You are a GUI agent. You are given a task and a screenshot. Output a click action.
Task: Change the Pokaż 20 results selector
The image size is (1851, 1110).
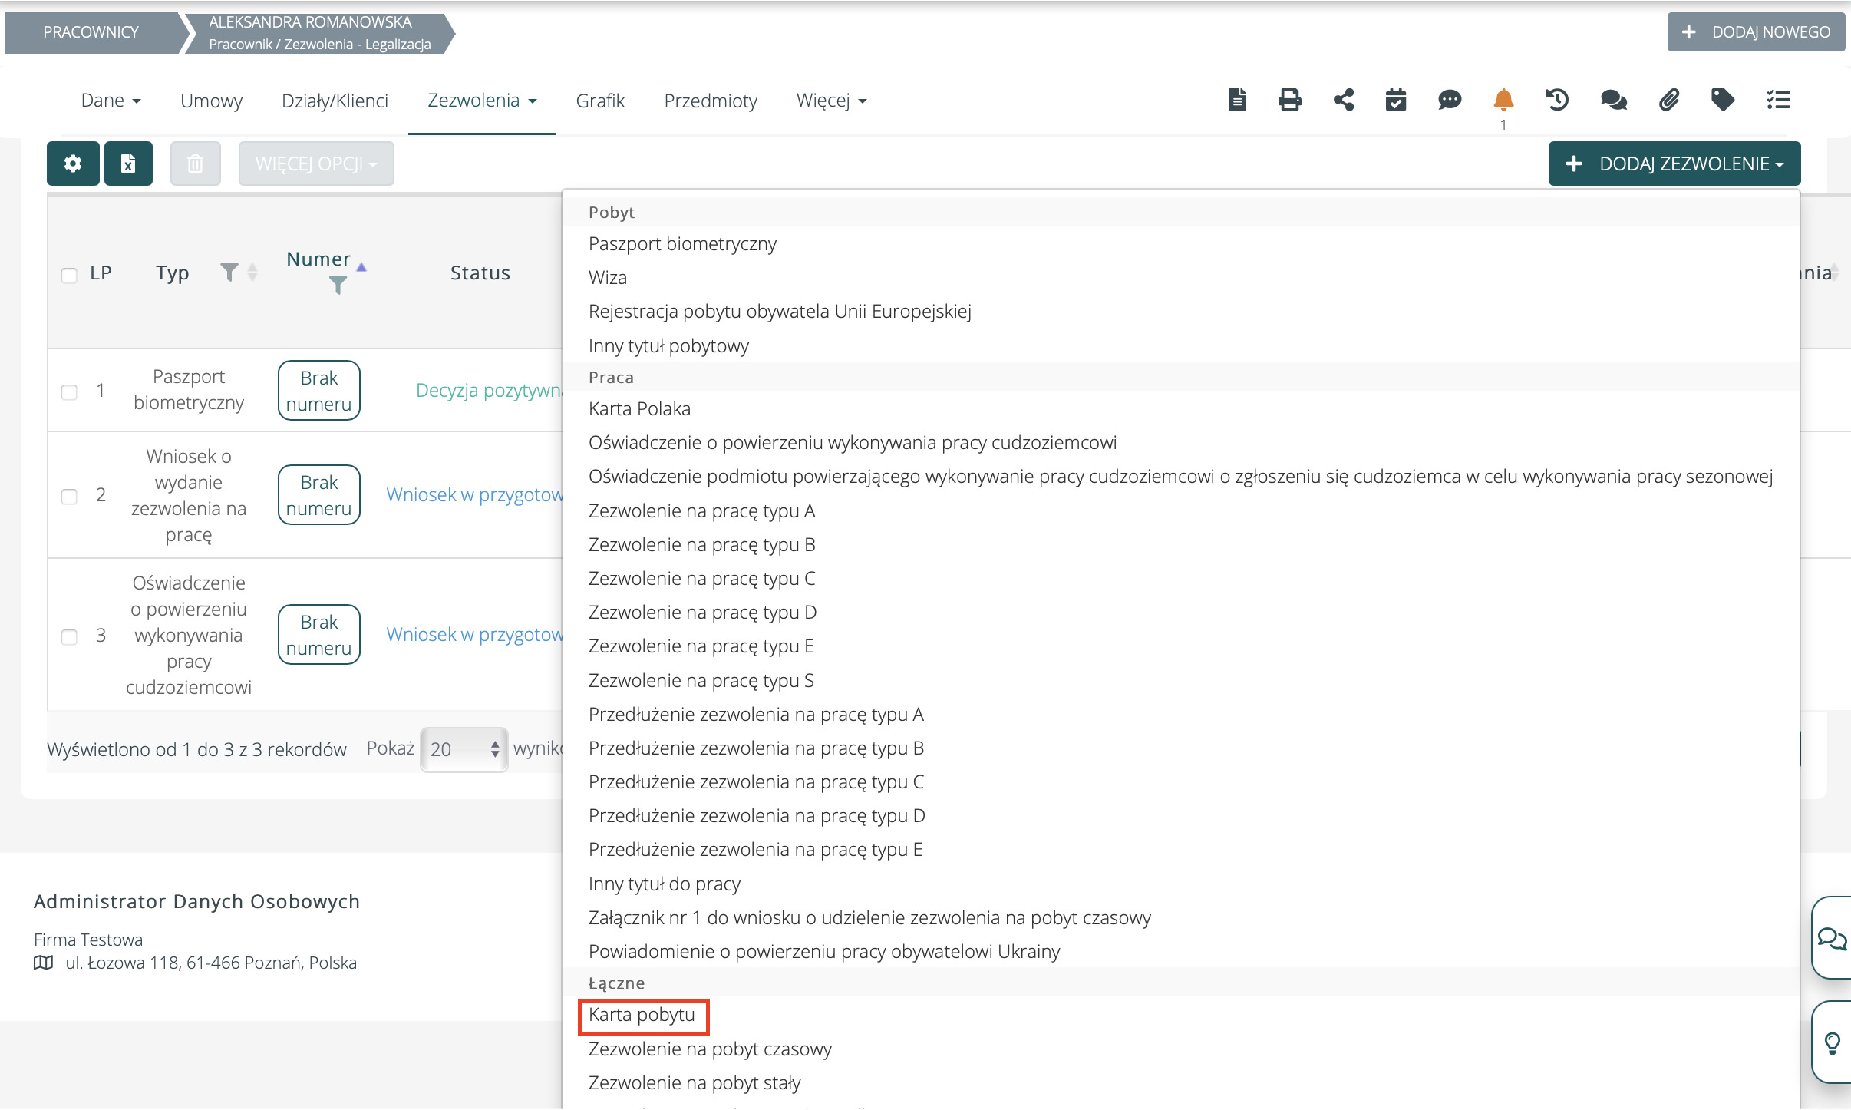tap(464, 749)
